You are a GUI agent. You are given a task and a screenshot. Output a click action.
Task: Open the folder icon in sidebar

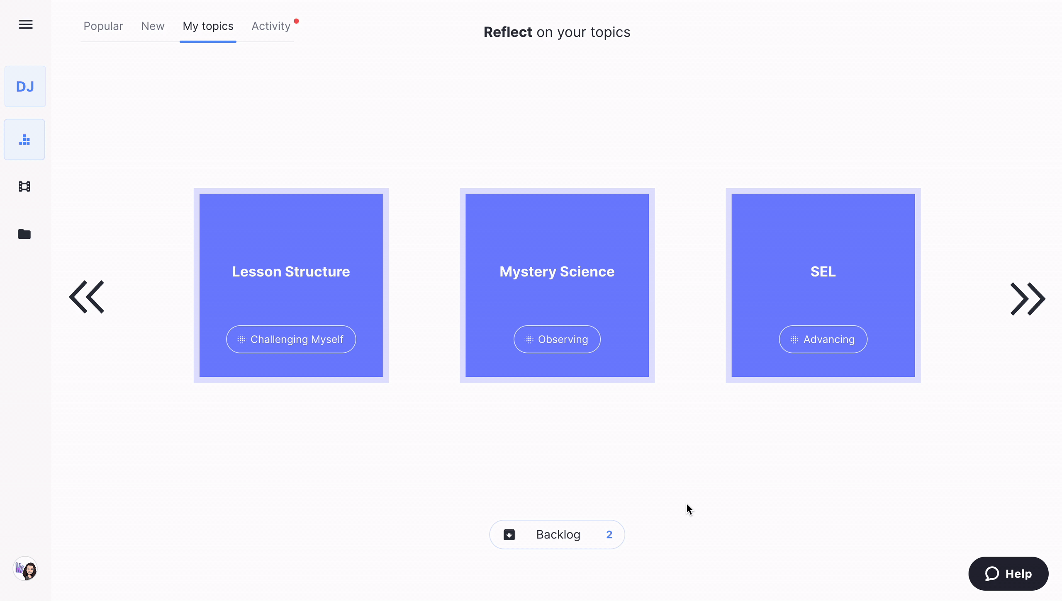[x=24, y=234]
